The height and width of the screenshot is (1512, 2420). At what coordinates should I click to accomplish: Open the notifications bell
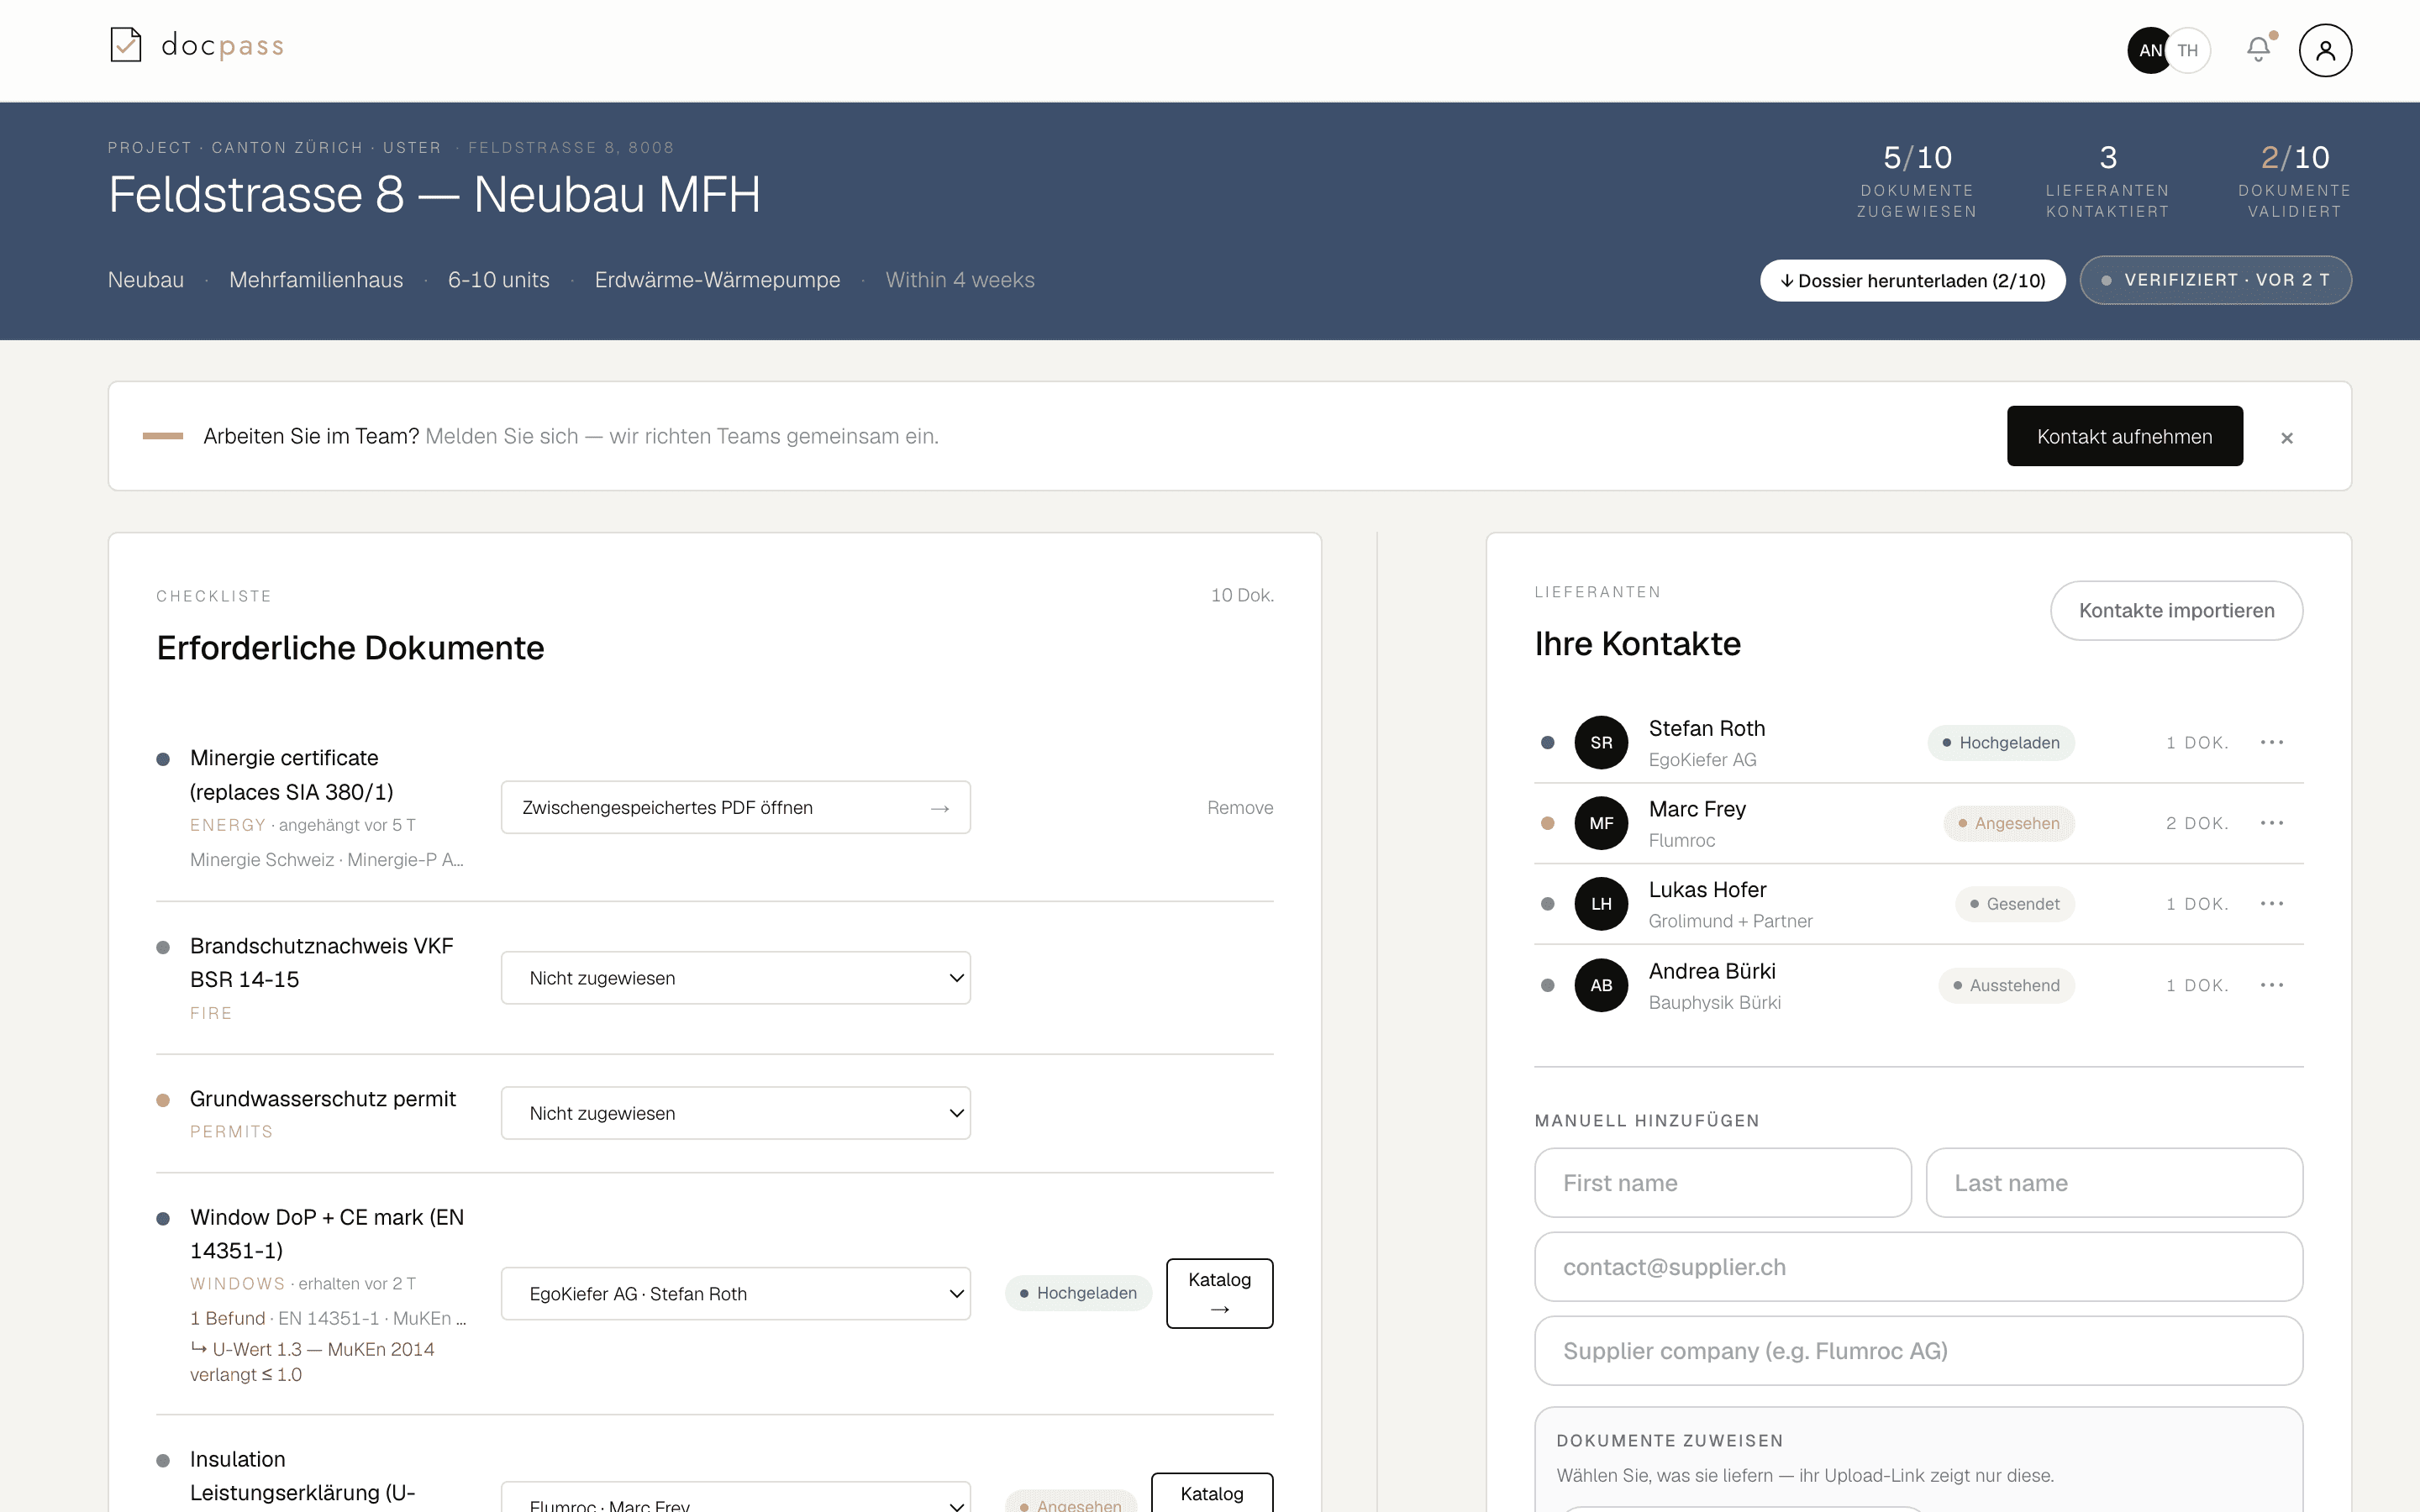coord(2258,49)
